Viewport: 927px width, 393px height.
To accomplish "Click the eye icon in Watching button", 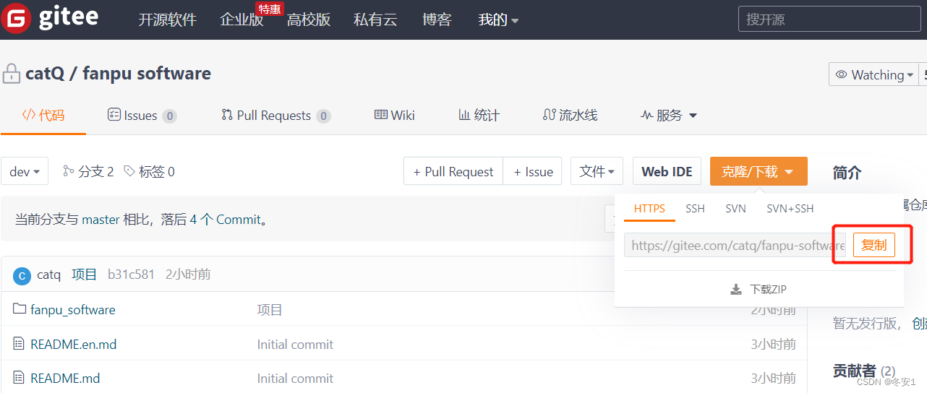I will coord(842,75).
